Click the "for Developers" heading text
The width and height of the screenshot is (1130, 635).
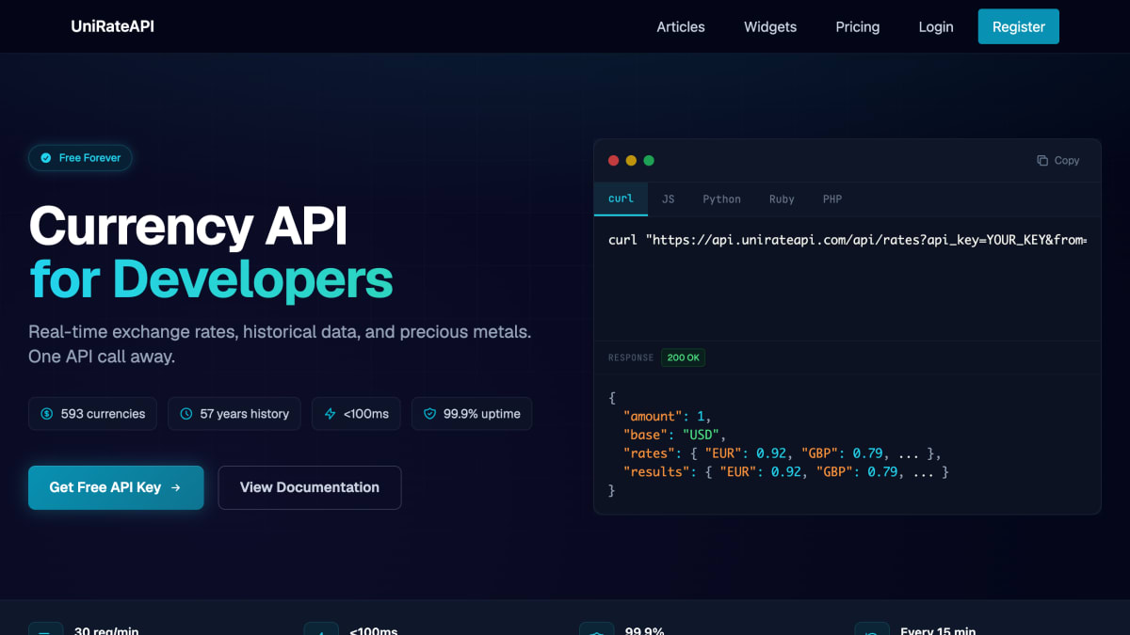tap(211, 278)
